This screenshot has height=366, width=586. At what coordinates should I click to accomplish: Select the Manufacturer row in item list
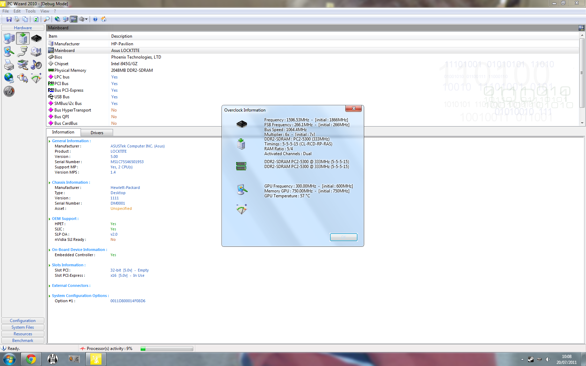click(x=313, y=44)
